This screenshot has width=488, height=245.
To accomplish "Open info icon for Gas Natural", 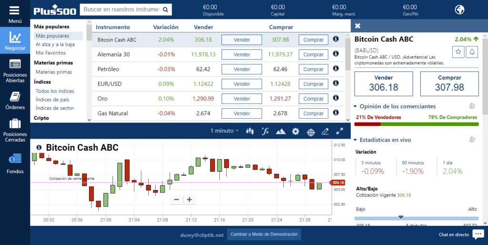I will click(x=335, y=112).
